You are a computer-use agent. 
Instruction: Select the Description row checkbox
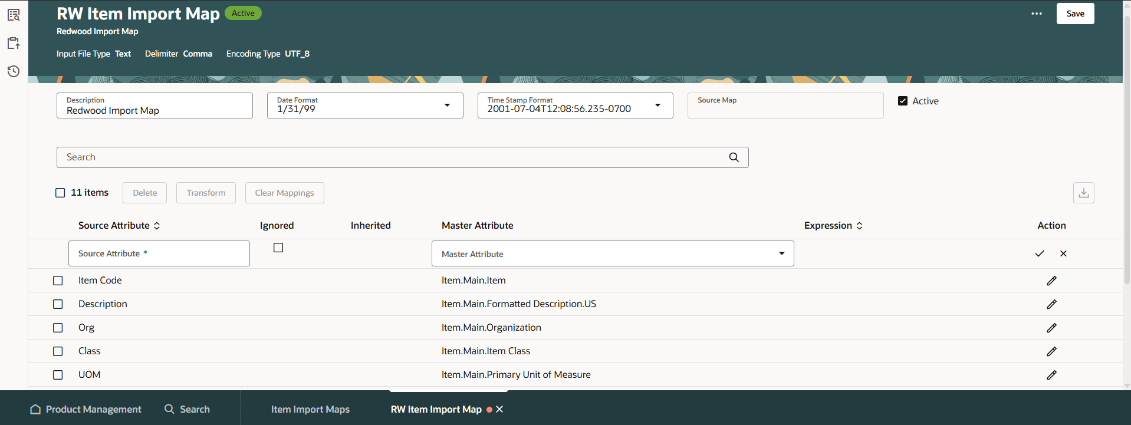click(58, 304)
